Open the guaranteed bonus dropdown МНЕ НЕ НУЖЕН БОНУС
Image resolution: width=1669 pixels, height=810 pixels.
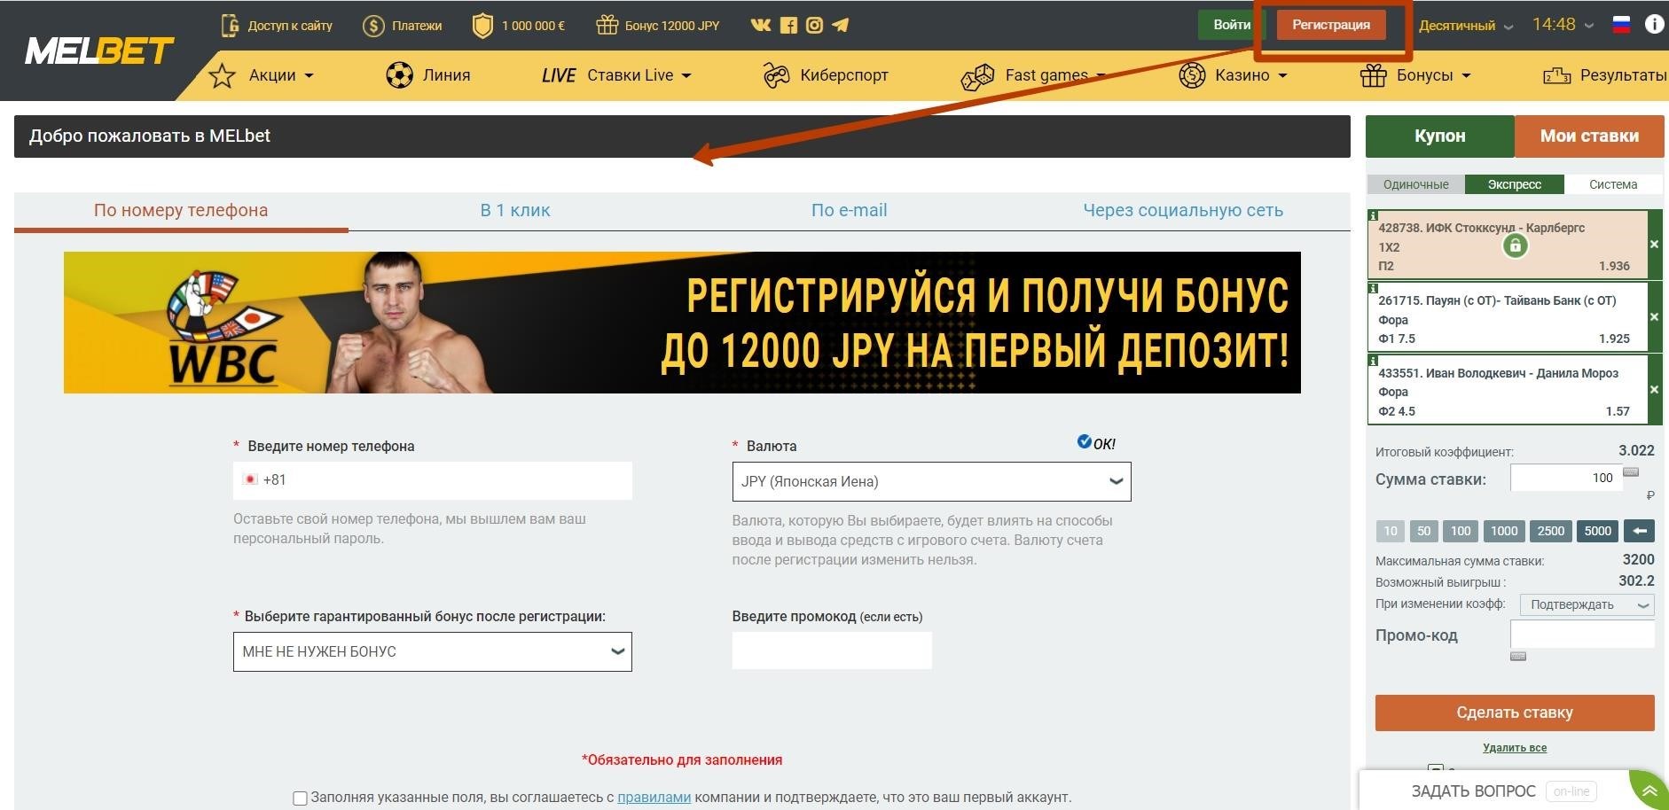[x=432, y=651]
